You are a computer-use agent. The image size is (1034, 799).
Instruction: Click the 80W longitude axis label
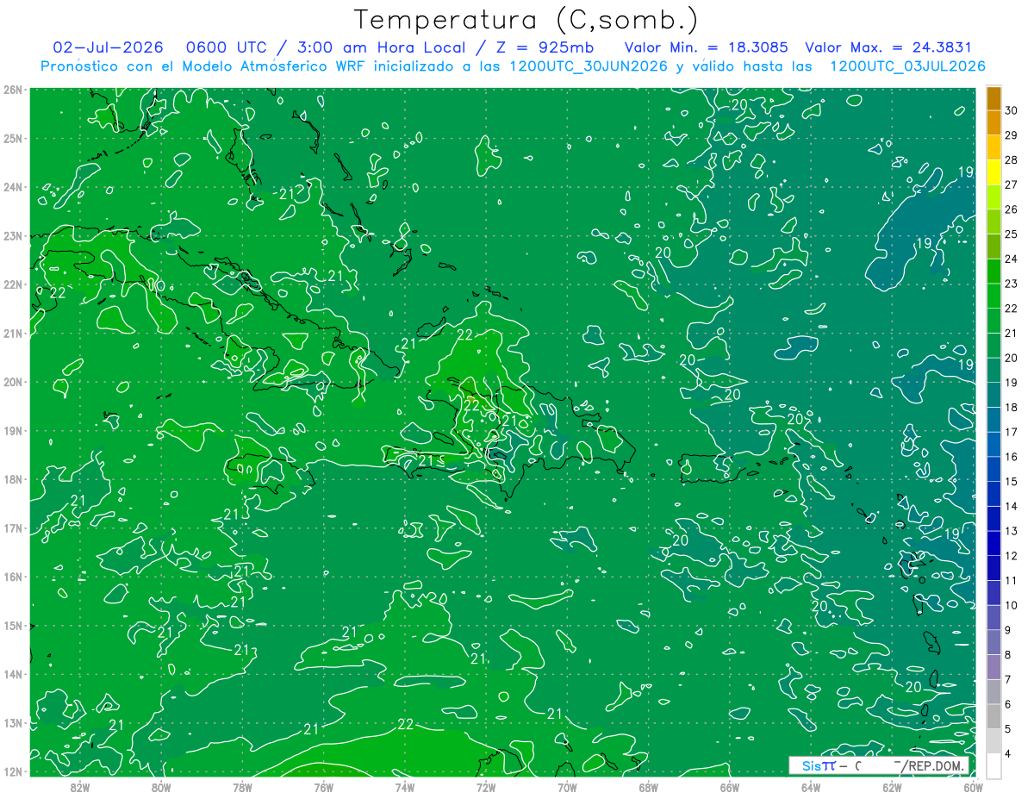(161, 787)
